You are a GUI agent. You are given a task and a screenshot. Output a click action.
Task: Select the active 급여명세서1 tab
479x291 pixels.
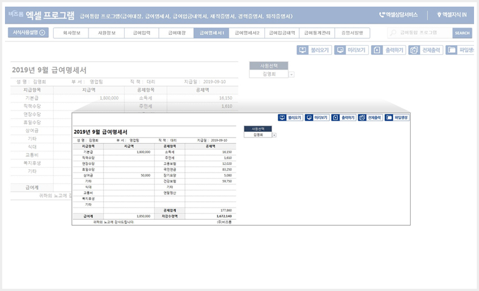coord(211,33)
